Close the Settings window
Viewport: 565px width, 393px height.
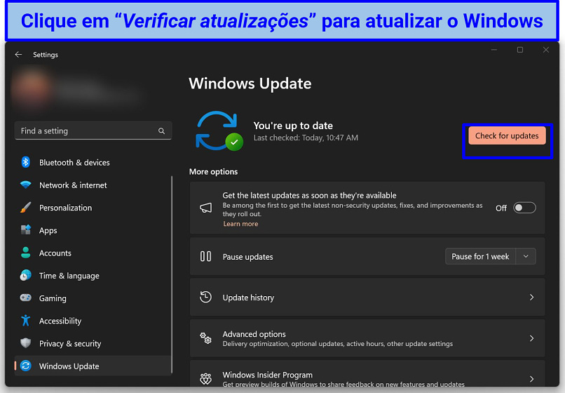(546, 50)
